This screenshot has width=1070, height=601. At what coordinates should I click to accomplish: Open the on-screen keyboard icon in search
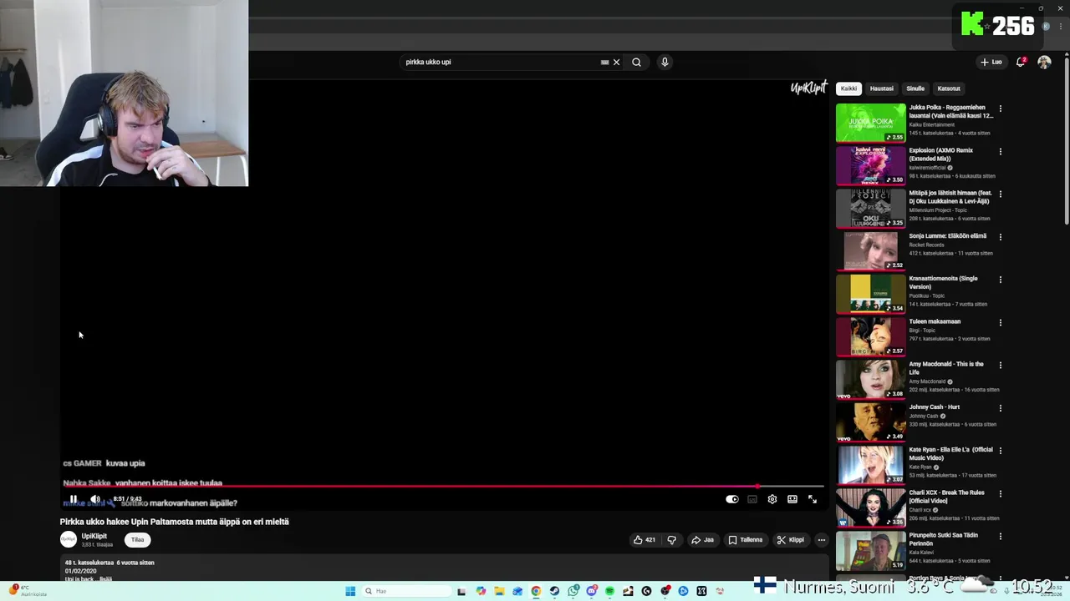click(604, 62)
